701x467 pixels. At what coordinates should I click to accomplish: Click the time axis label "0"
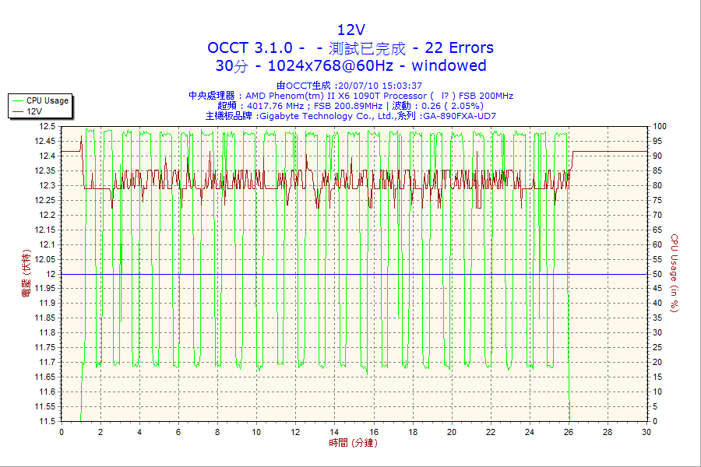coord(62,433)
